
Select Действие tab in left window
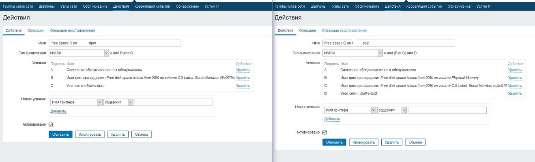click(13, 30)
